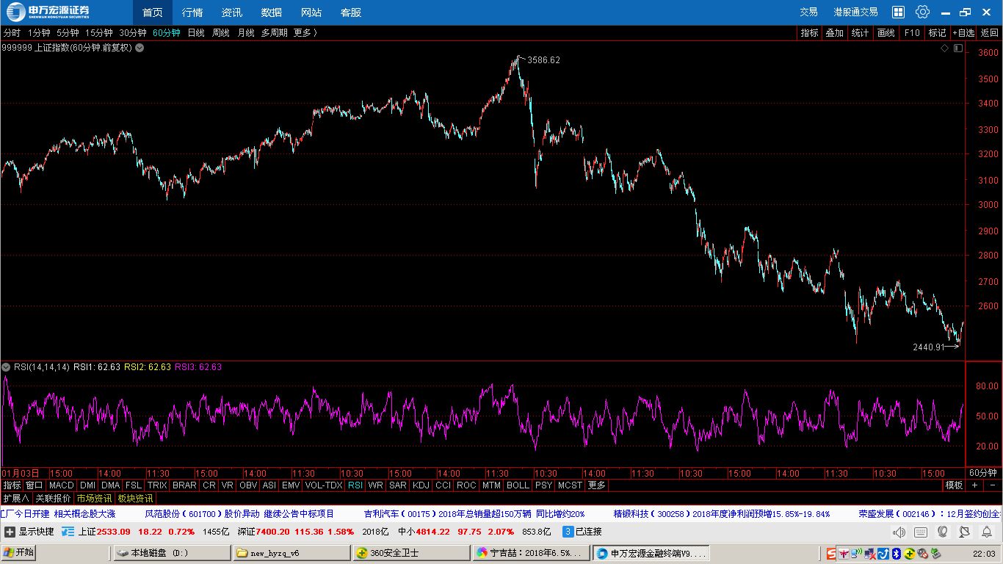Select the 60分钟 period

pos(167,33)
